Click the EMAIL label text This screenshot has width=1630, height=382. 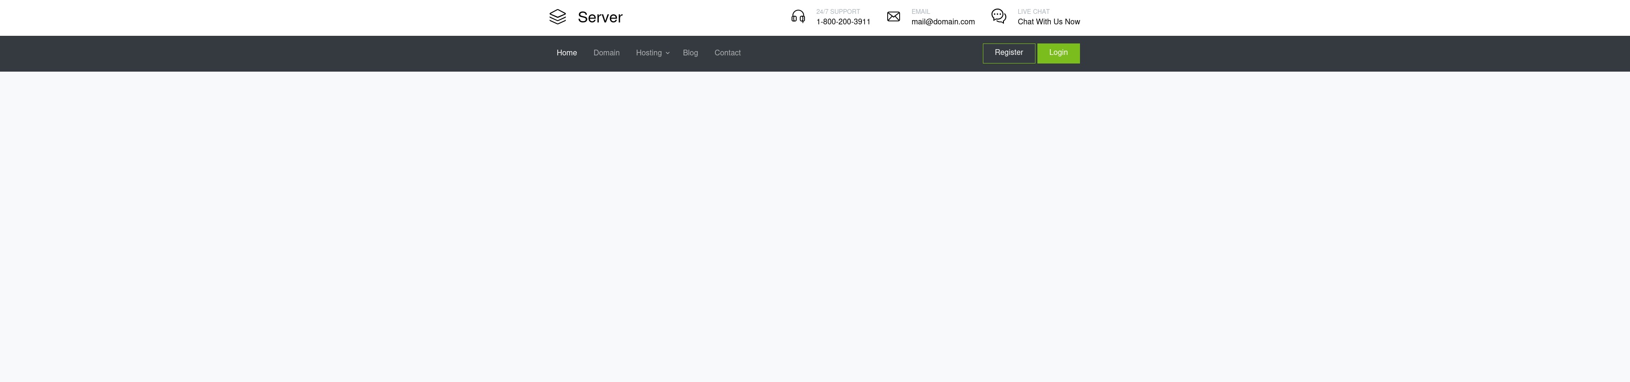pos(920,12)
